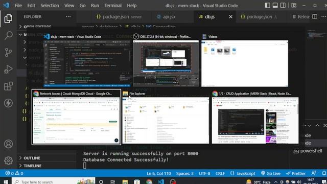The height and width of the screenshot is (184, 327).
Task: Select the Network Access MongoDB Chrome thumbnail
Action: click(x=76, y=117)
